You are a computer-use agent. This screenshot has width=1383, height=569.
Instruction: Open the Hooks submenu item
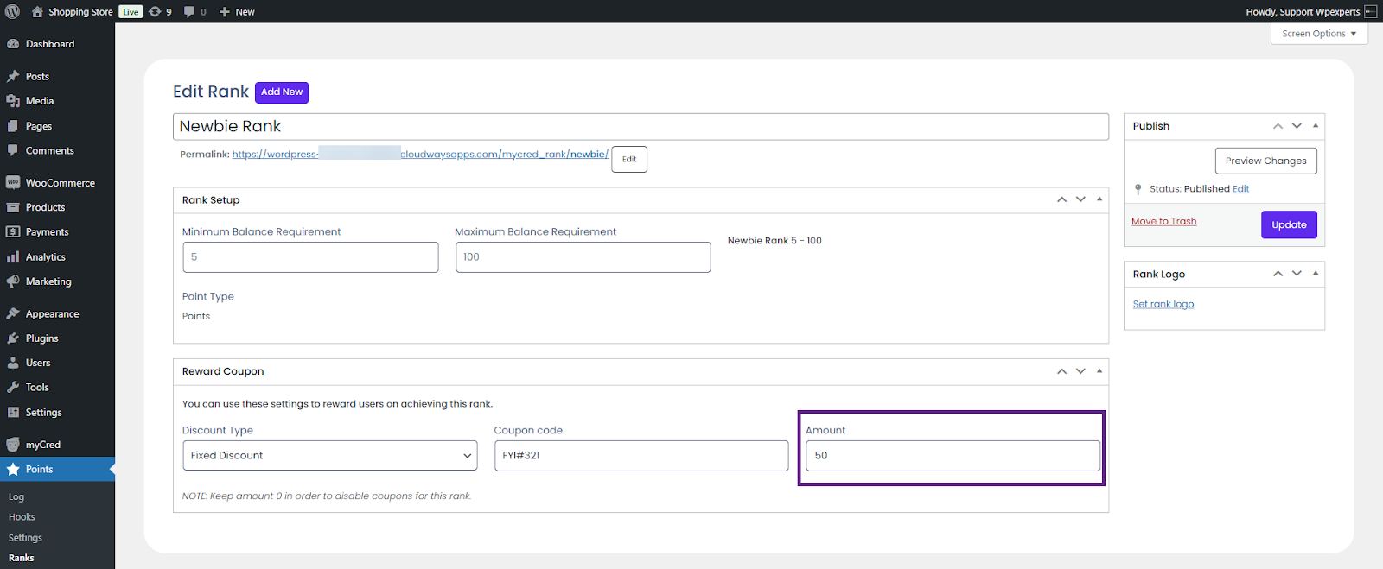[x=22, y=517]
